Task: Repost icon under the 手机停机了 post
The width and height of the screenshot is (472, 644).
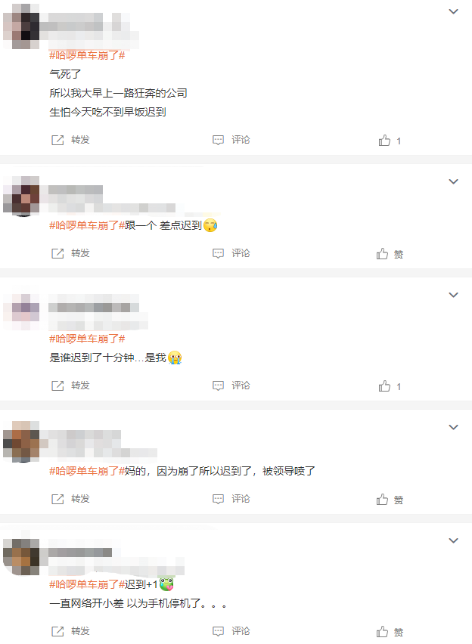Action: point(57,631)
